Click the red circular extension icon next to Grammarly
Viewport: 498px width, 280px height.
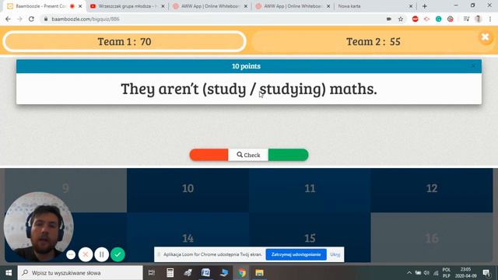(450, 19)
